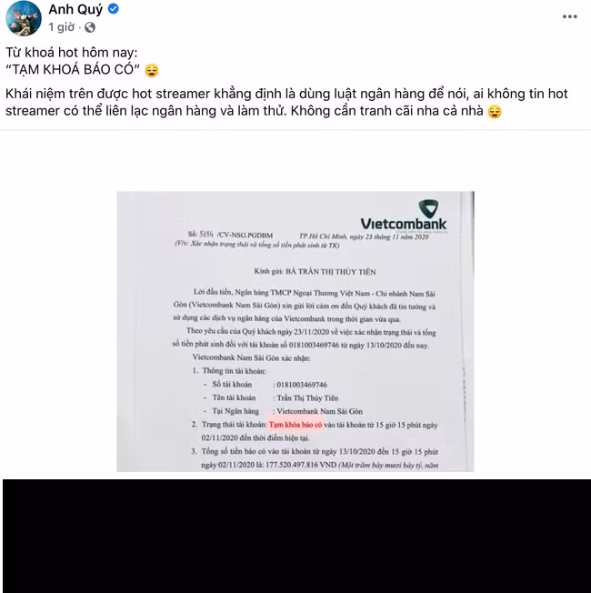Click the black area below the post
591x593 pixels.
[x=296, y=536]
